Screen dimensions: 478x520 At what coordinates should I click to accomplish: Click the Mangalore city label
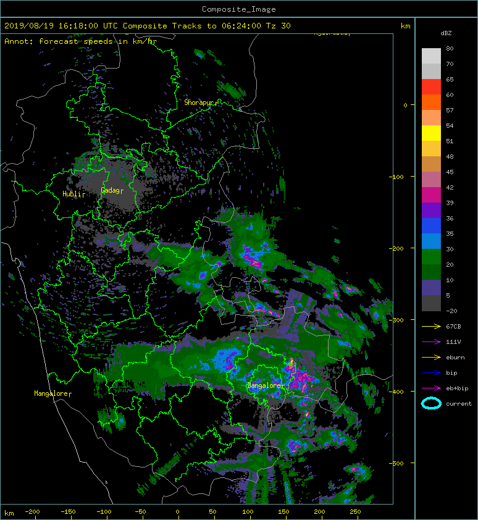click(x=52, y=393)
